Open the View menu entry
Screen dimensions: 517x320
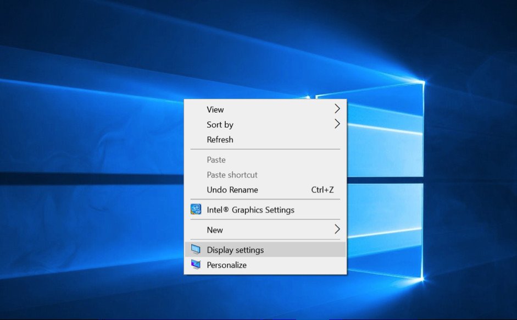pos(215,109)
